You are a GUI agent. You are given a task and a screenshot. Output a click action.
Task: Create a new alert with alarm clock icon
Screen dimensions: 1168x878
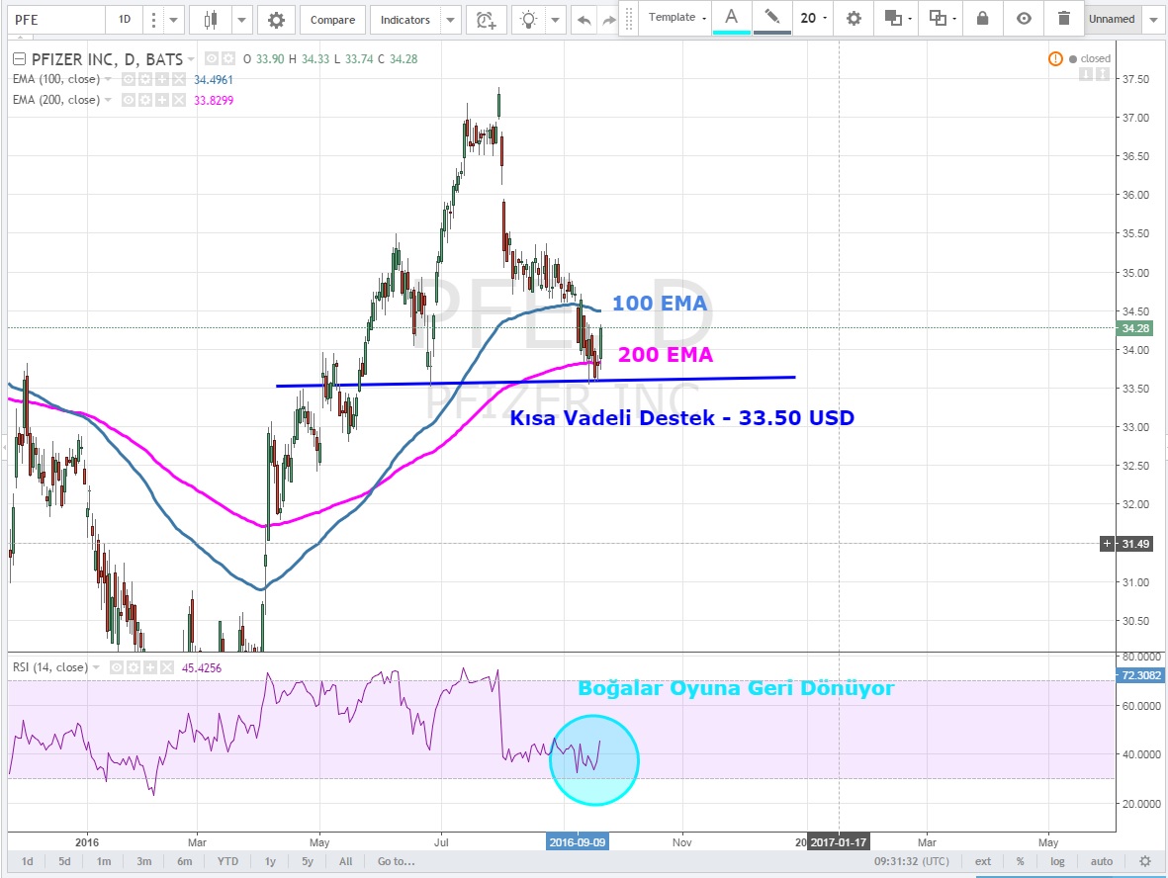[x=485, y=20]
